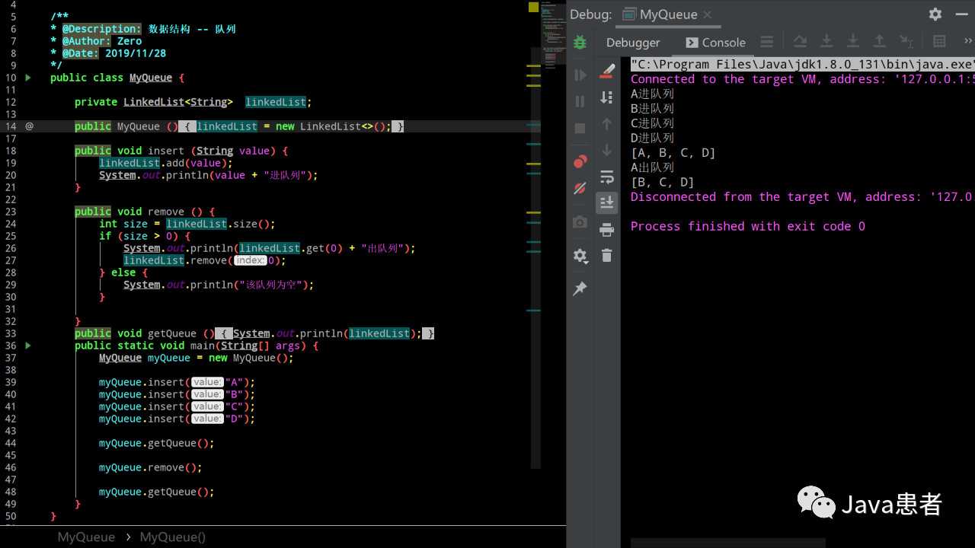Stop the debug process
This screenshot has height=548, width=975.
pyautogui.click(x=580, y=128)
